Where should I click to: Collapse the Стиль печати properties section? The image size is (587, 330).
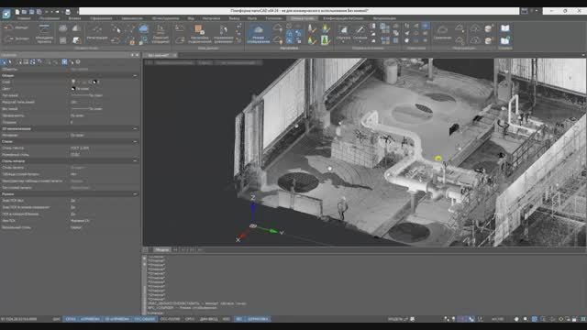pyautogui.click(x=135, y=161)
